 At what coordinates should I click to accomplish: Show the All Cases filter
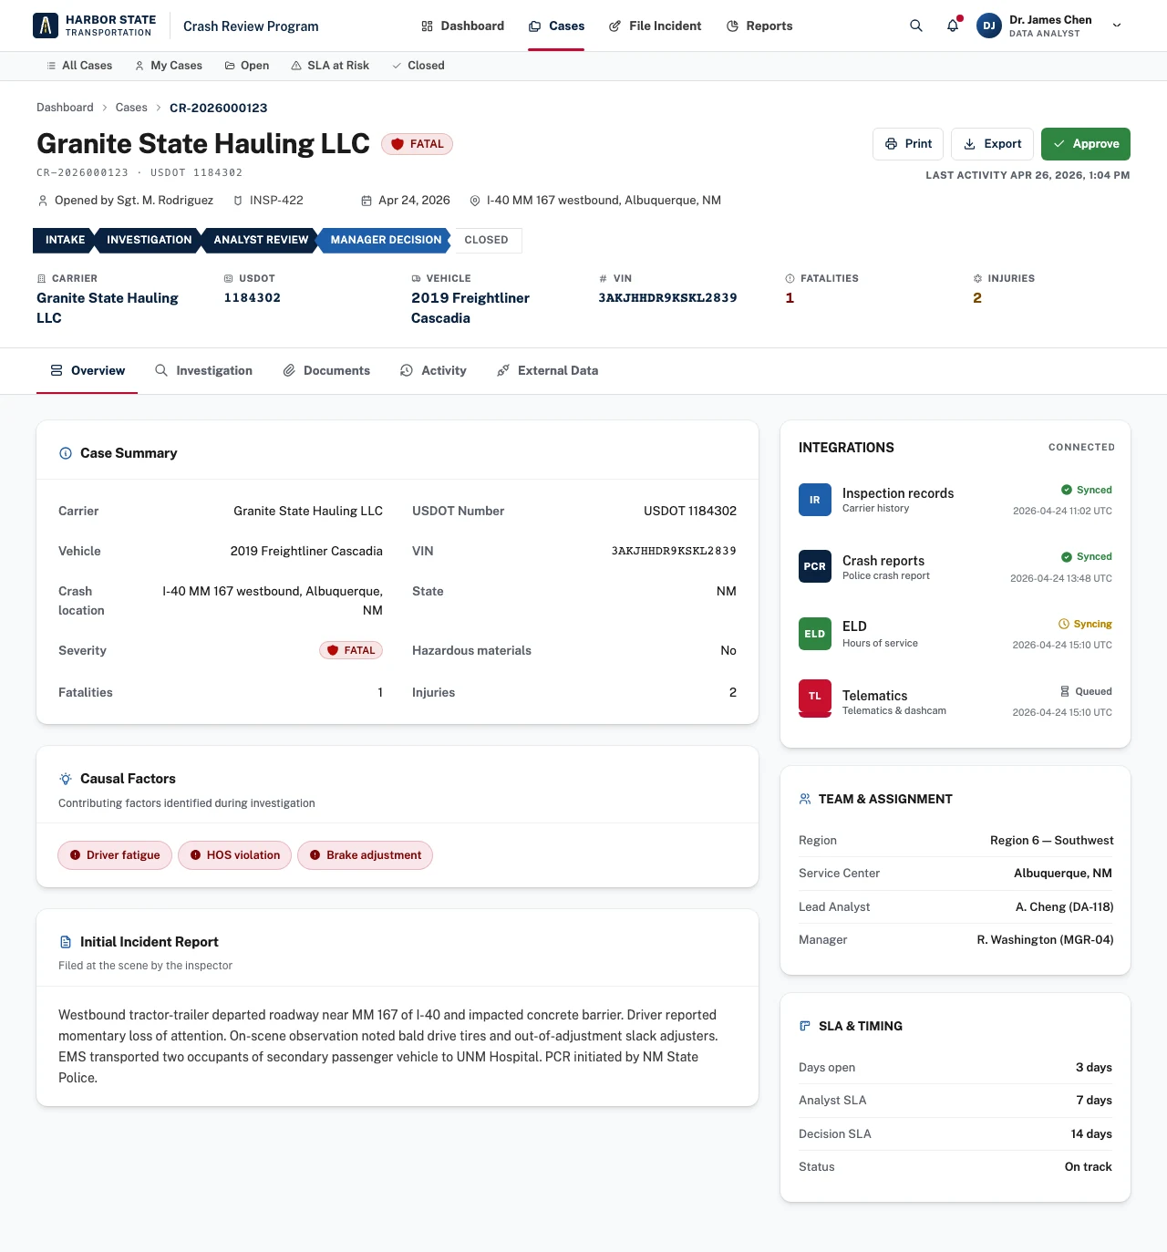[x=79, y=66]
